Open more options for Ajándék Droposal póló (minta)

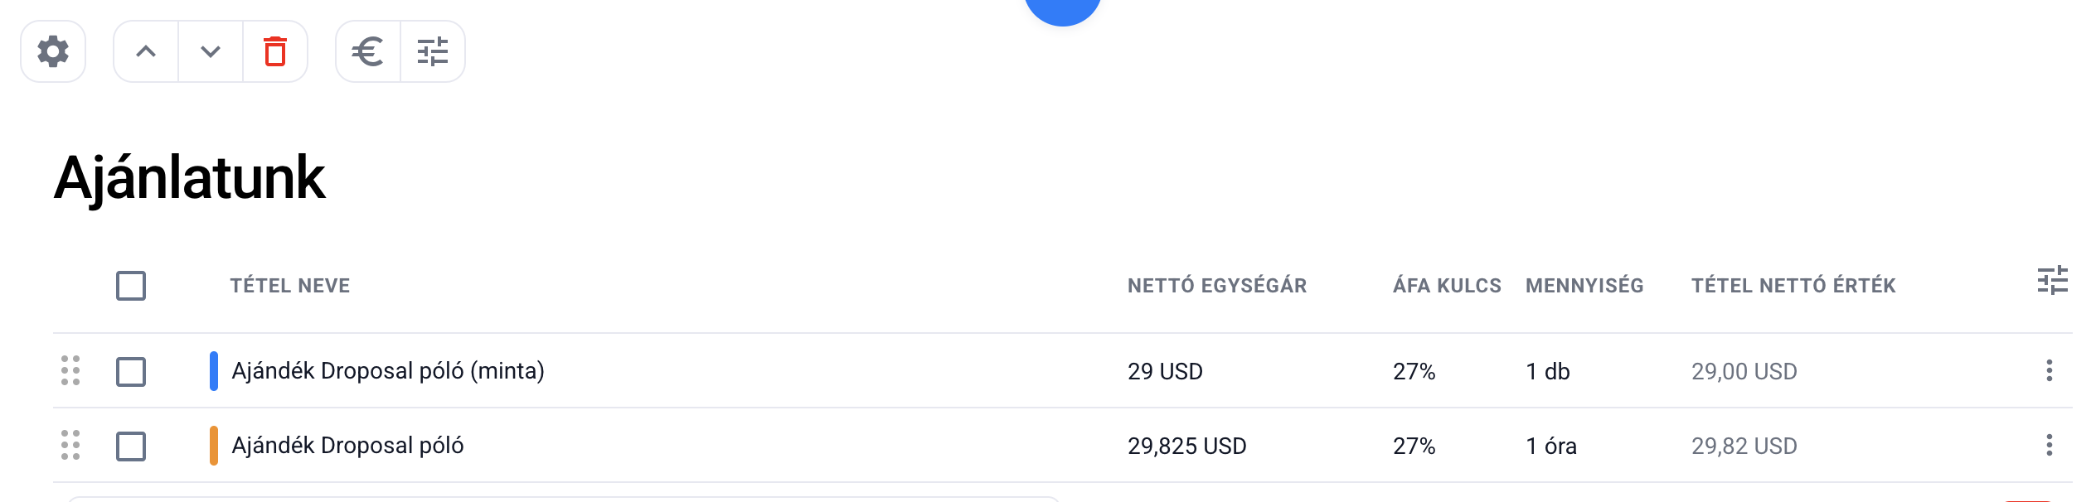tap(2049, 370)
